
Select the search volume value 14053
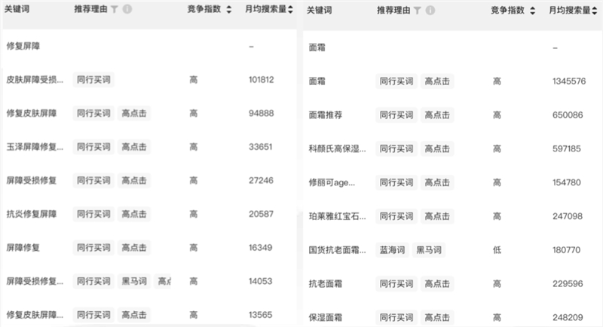pyautogui.click(x=260, y=281)
